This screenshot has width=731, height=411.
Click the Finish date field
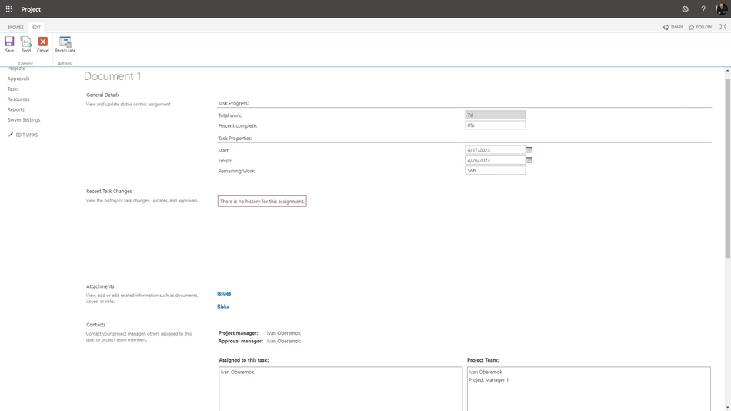click(495, 160)
